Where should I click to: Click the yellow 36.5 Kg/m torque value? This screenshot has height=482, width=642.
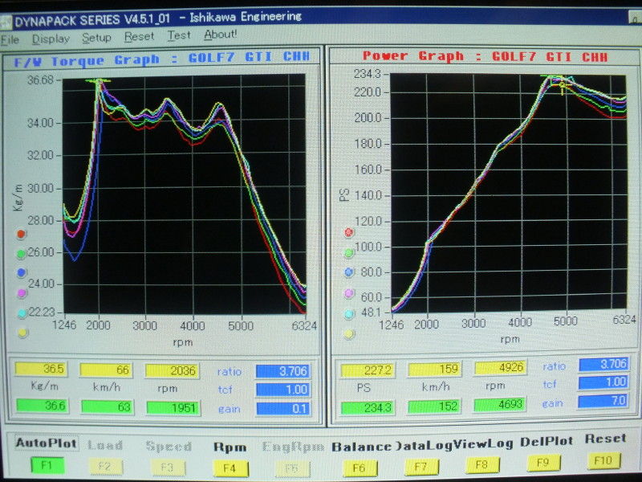point(41,369)
